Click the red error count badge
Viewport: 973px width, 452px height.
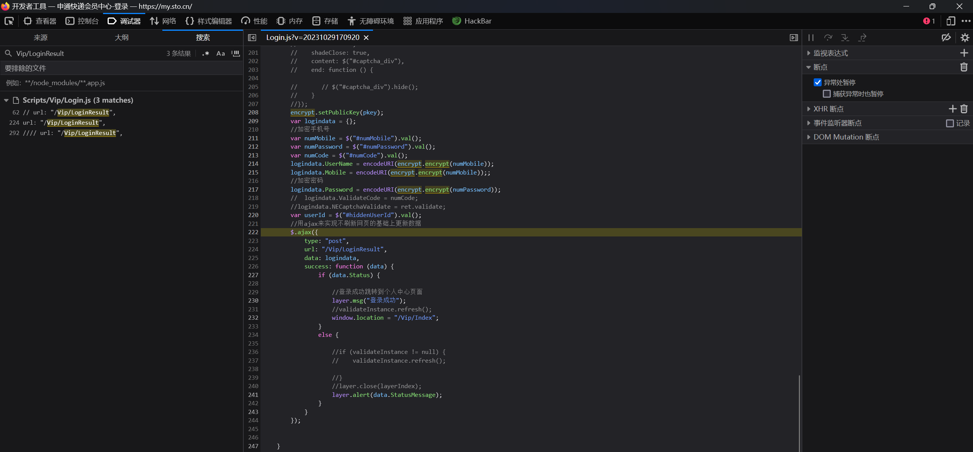pyautogui.click(x=929, y=21)
